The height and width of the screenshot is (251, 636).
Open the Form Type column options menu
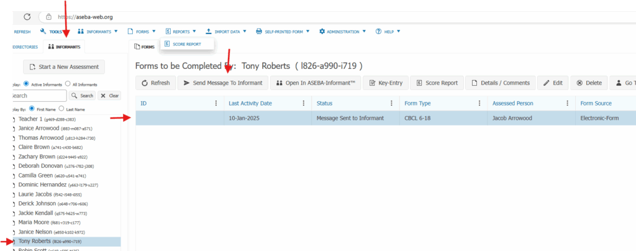479,103
